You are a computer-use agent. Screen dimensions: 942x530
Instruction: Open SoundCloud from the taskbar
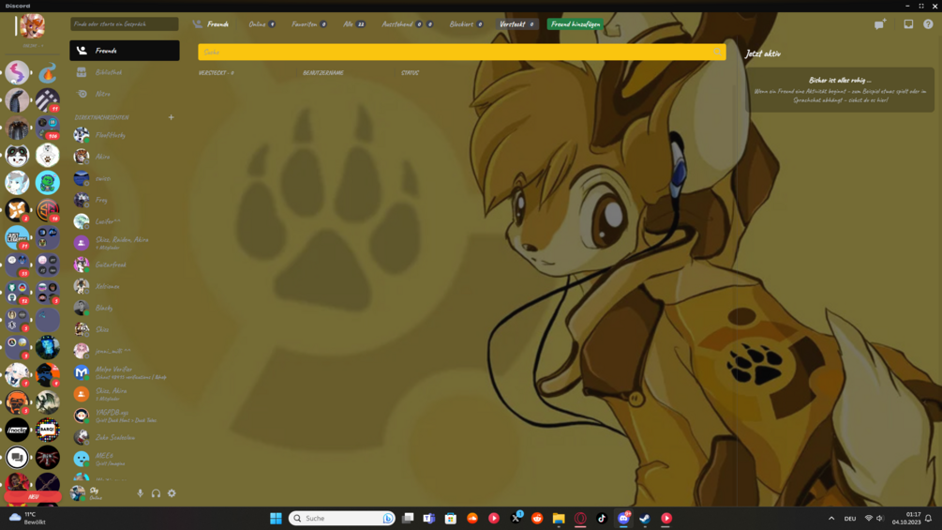point(472,518)
